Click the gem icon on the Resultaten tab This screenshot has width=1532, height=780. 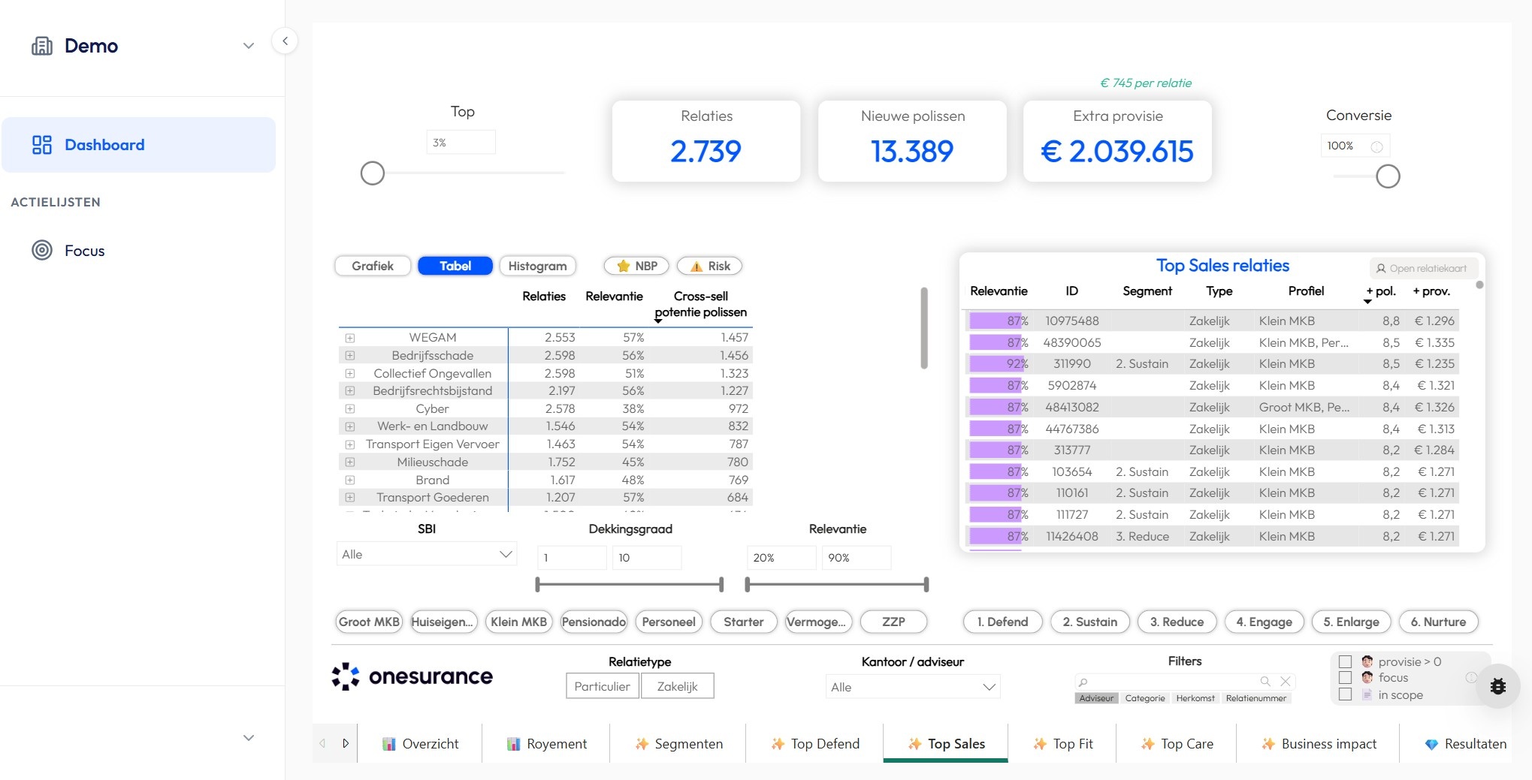tap(1431, 743)
